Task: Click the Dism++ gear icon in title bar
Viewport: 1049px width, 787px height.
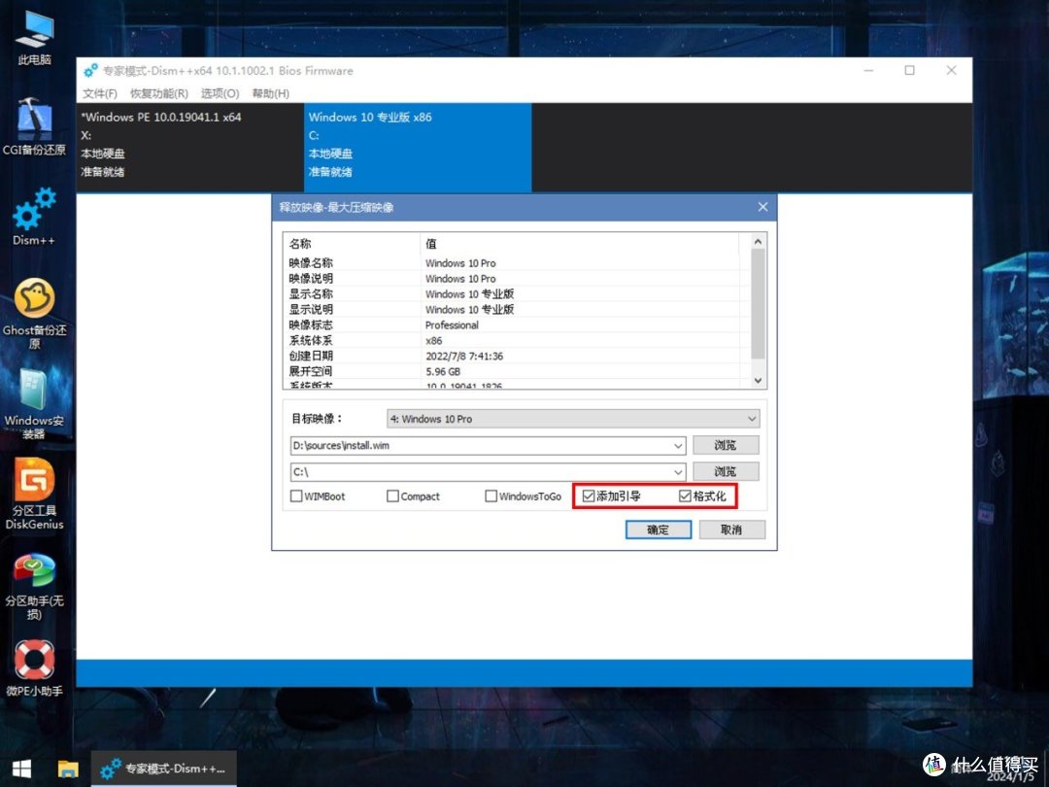Action: (x=91, y=70)
